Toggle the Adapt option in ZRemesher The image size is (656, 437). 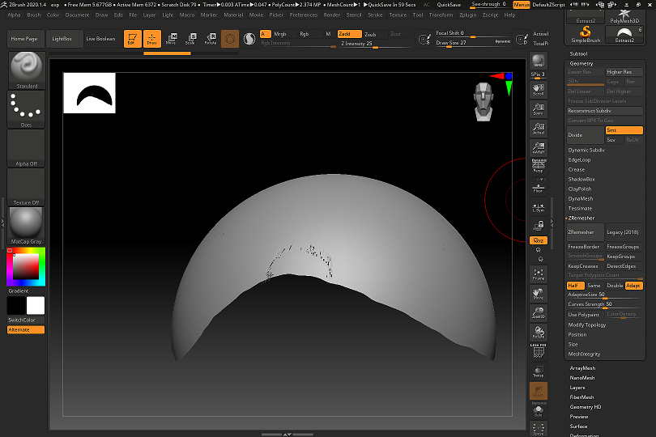(634, 286)
